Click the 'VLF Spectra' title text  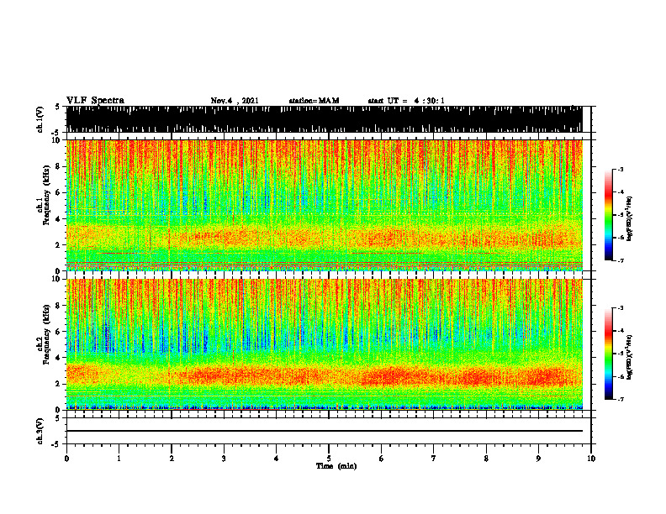(x=95, y=101)
